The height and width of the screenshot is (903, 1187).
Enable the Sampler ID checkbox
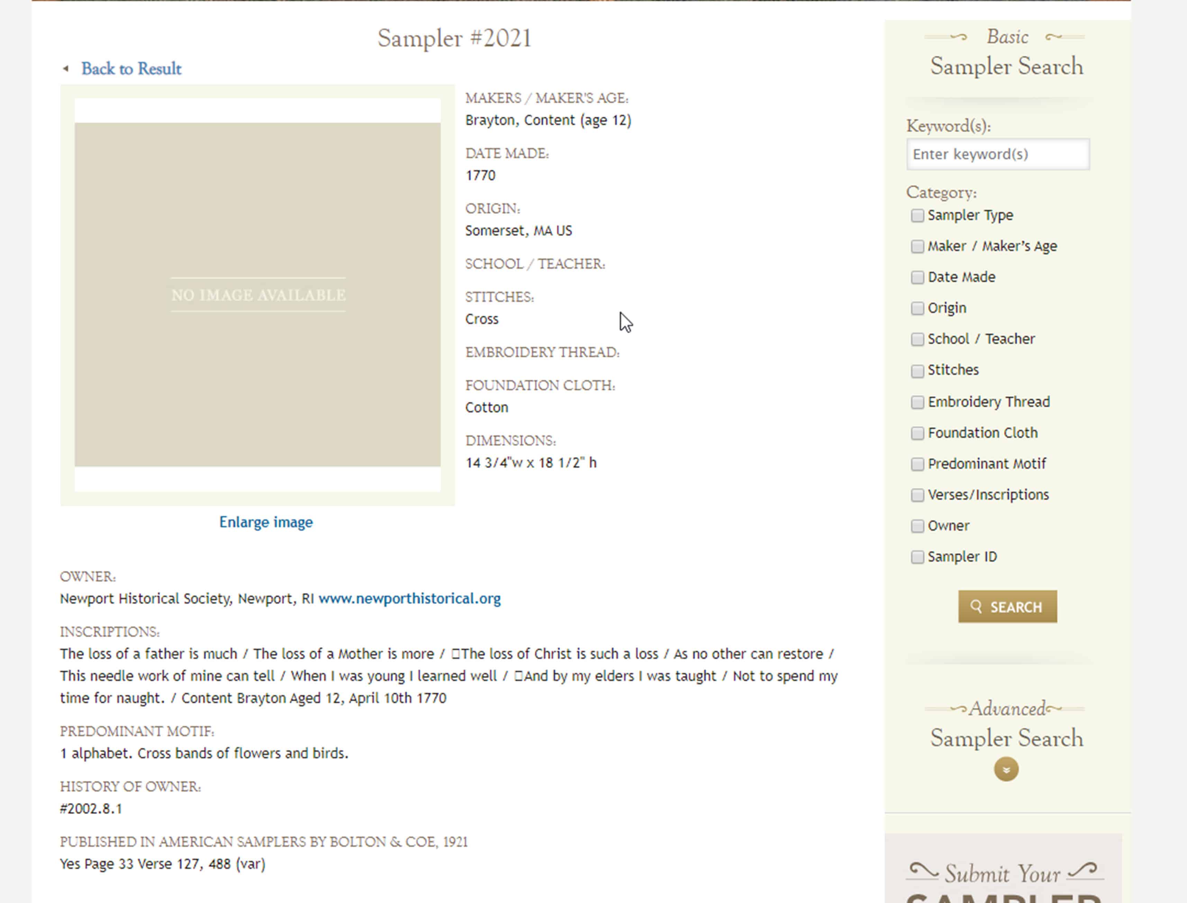917,557
